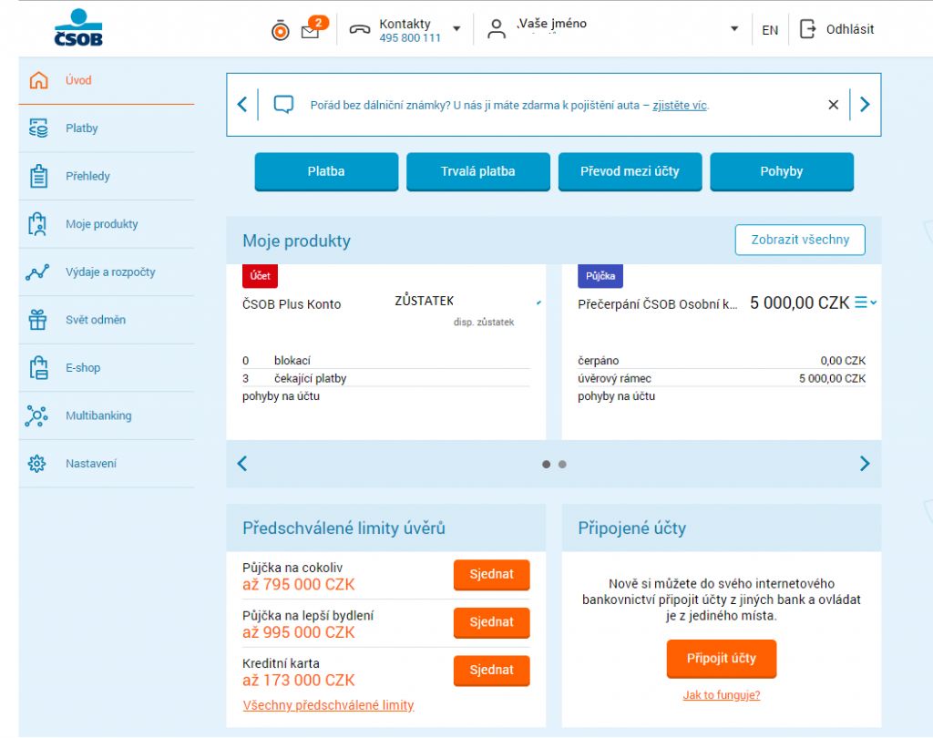Click the Připojit účty button
The image size is (933, 738).
tap(722, 658)
